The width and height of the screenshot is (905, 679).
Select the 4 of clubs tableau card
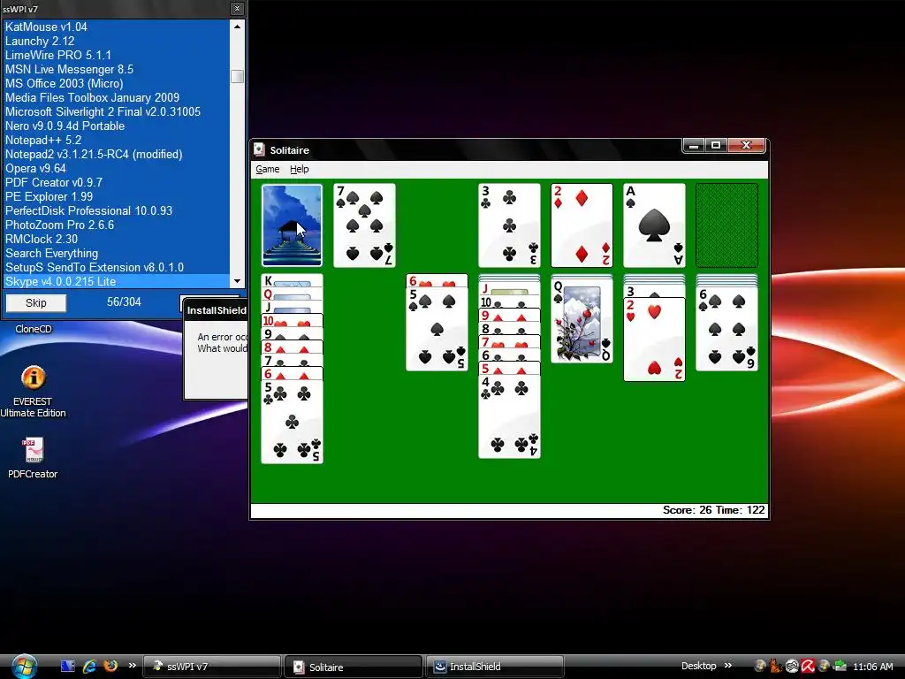(x=510, y=416)
